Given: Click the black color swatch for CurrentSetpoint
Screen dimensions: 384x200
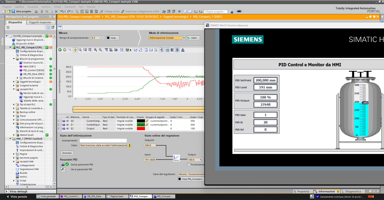Looking at the screenshot, I should click(x=141, y=121).
